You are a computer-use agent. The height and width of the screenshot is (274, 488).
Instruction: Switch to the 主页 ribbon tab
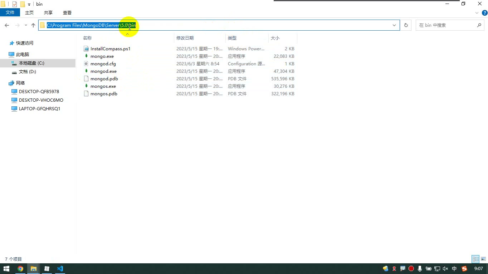coord(29,12)
